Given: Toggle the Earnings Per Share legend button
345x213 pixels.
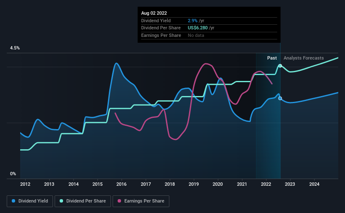Looking at the screenshot, I should (x=141, y=201).
